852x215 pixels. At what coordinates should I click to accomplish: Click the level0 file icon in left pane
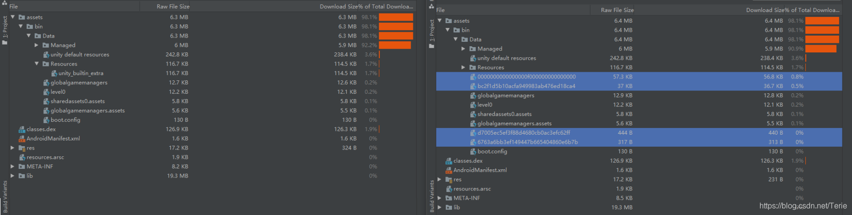(46, 92)
